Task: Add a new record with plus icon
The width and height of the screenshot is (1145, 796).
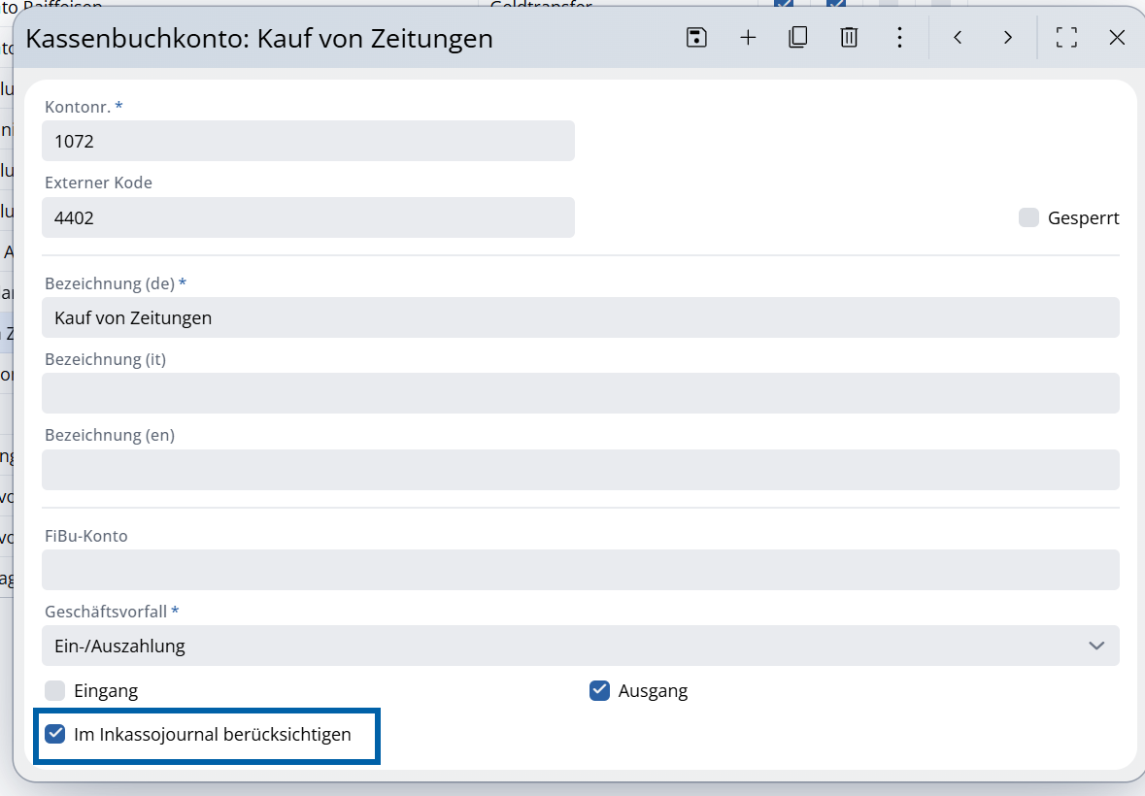Action: (748, 38)
